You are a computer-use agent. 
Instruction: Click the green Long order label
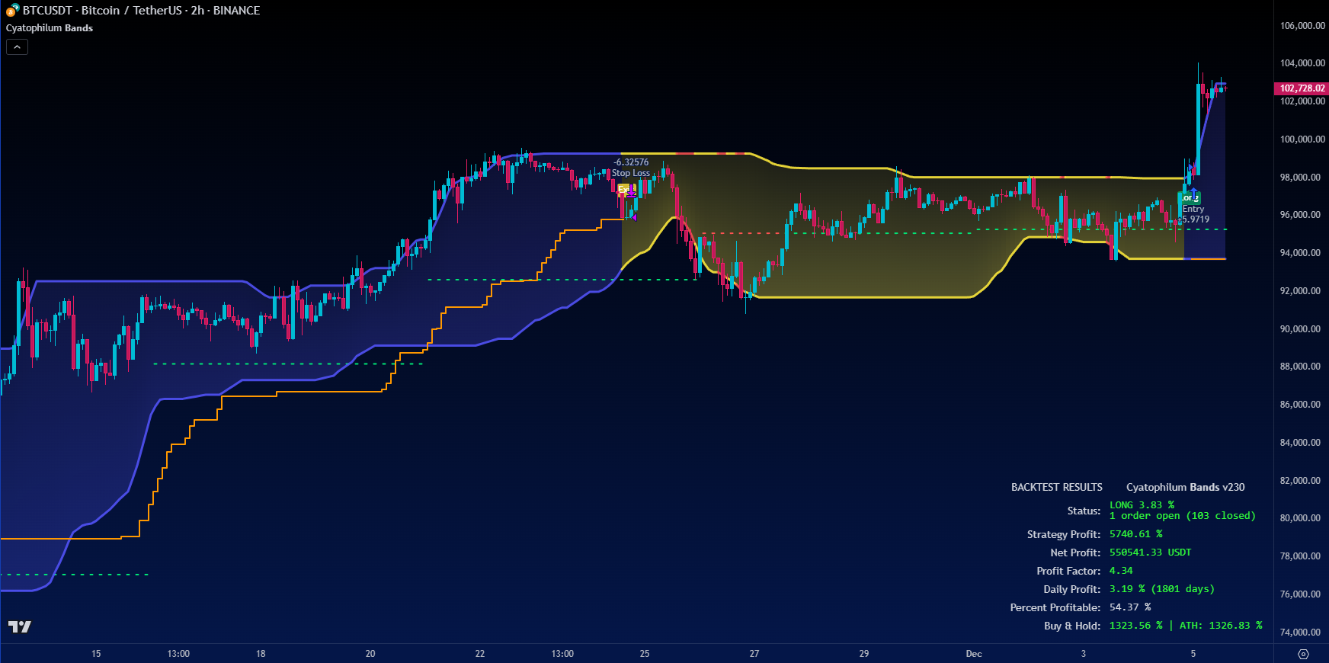(1189, 198)
